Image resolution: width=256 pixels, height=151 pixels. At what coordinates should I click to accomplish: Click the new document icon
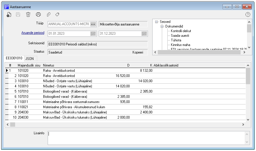[x=9, y=15]
